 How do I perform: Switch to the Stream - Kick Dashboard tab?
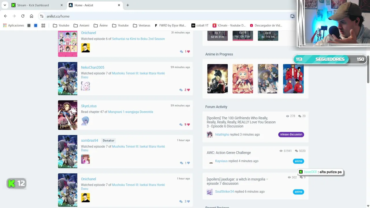[37, 5]
